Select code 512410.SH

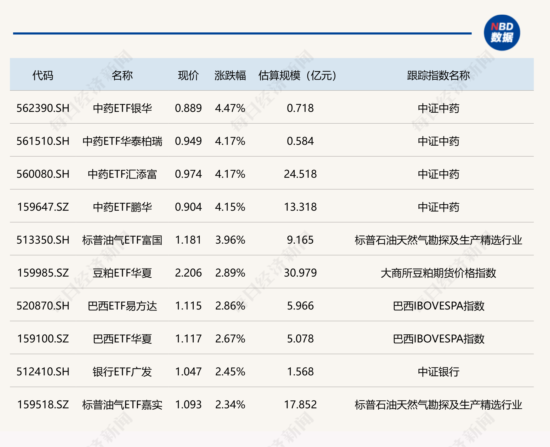click(43, 372)
